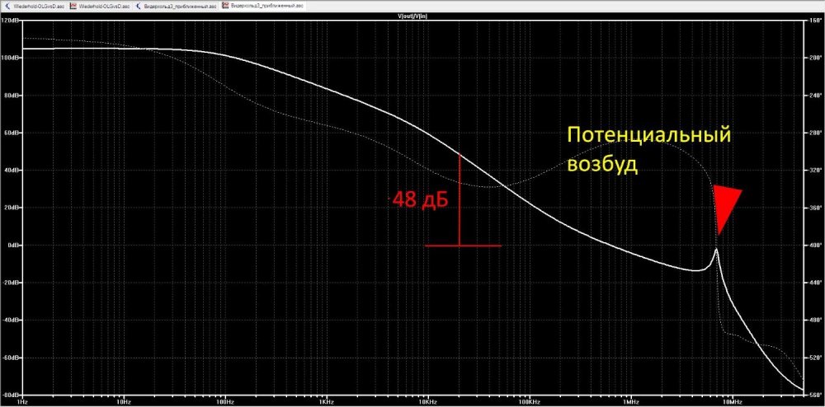
Task: Click the -400° label on right axis
Action: tap(813, 246)
